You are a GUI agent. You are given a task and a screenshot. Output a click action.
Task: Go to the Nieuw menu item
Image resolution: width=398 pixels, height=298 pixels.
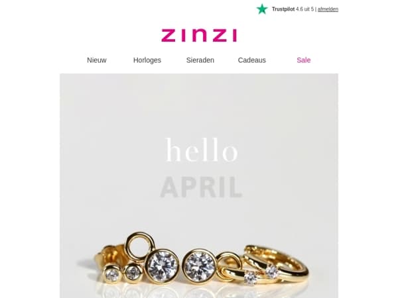click(x=97, y=60)
